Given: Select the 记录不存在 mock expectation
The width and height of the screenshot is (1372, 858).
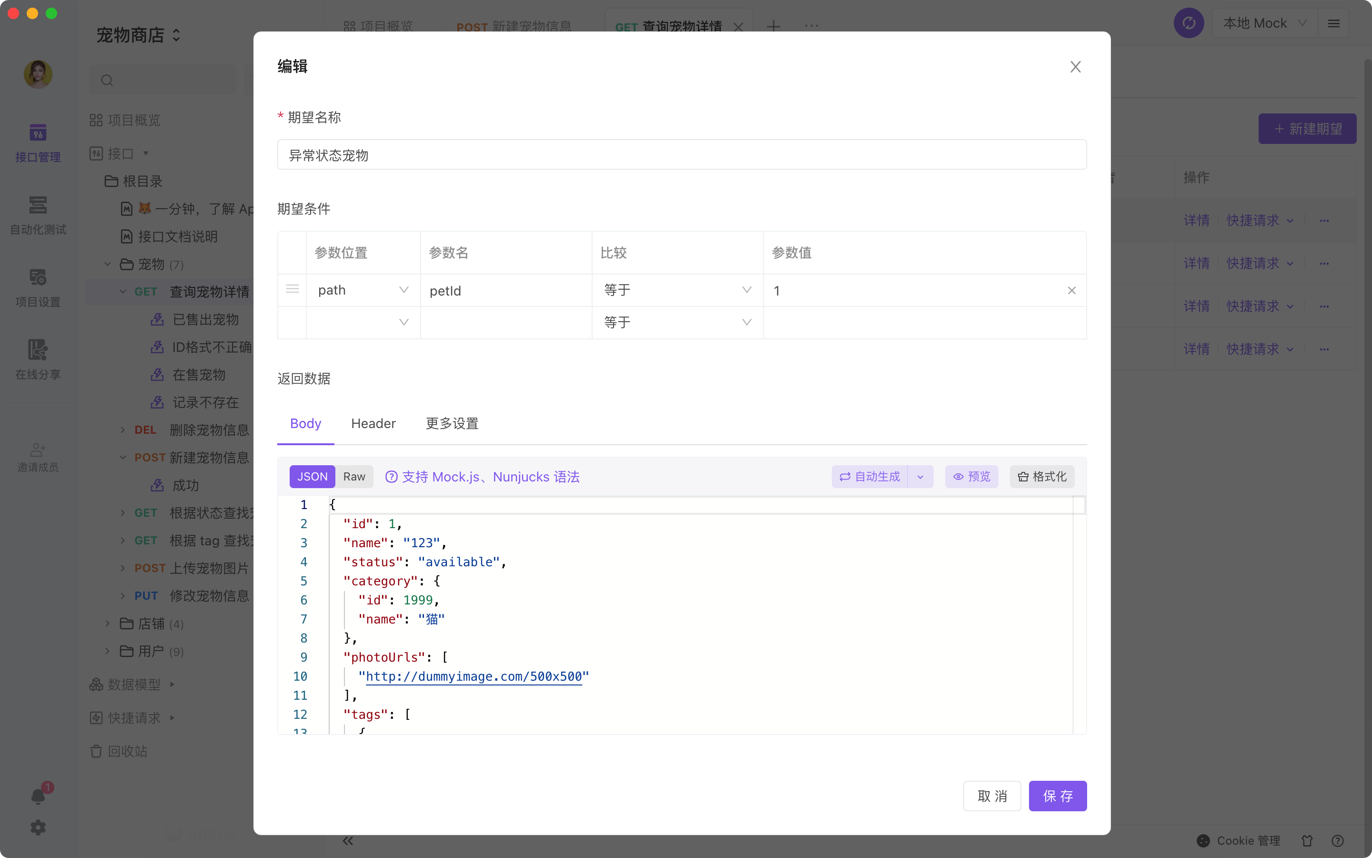Looking at the screenshot, I should pyautogui.click(x=195, y=403).
